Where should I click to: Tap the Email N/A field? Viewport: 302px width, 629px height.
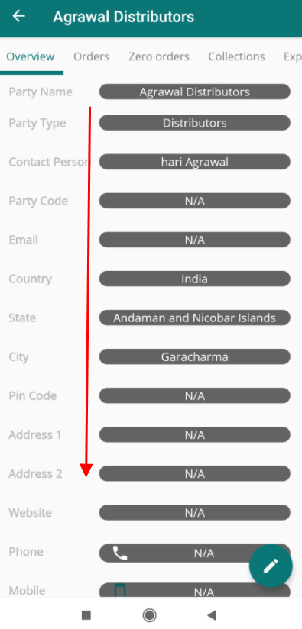[195, 240]
